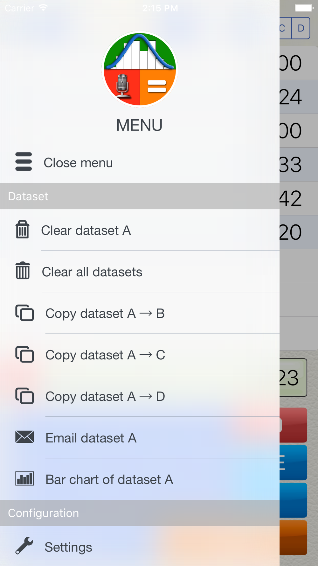
Task: Click trash icon beside Clear all datasets
Action: coord(23,271)
